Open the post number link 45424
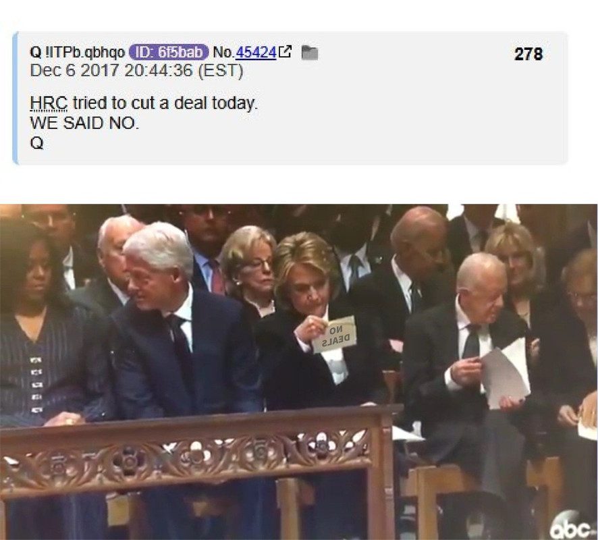 point(256,52)
